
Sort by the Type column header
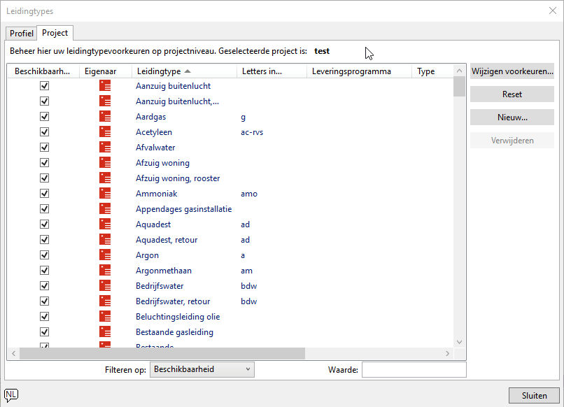coord(432,71)
